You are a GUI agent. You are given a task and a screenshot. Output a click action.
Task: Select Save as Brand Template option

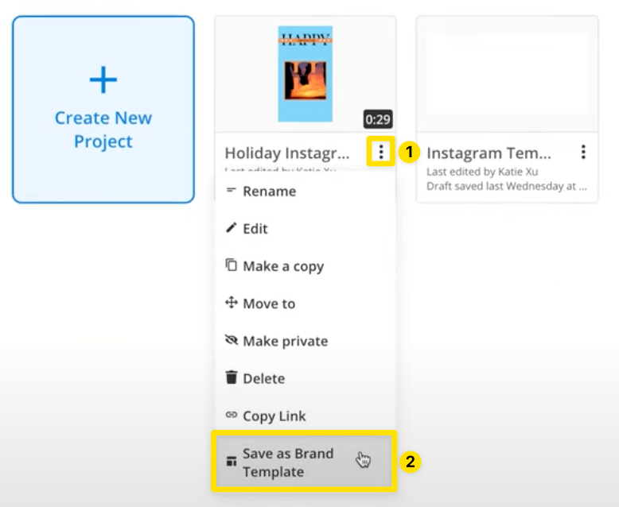click(x=288, y=462)
